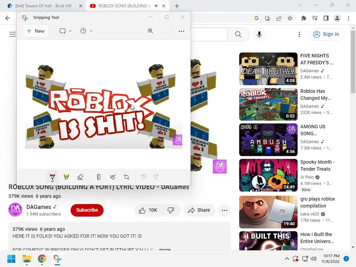356x267 pixels.
Task: Open a new Chrome tab
Action: (x=177, y=6)
